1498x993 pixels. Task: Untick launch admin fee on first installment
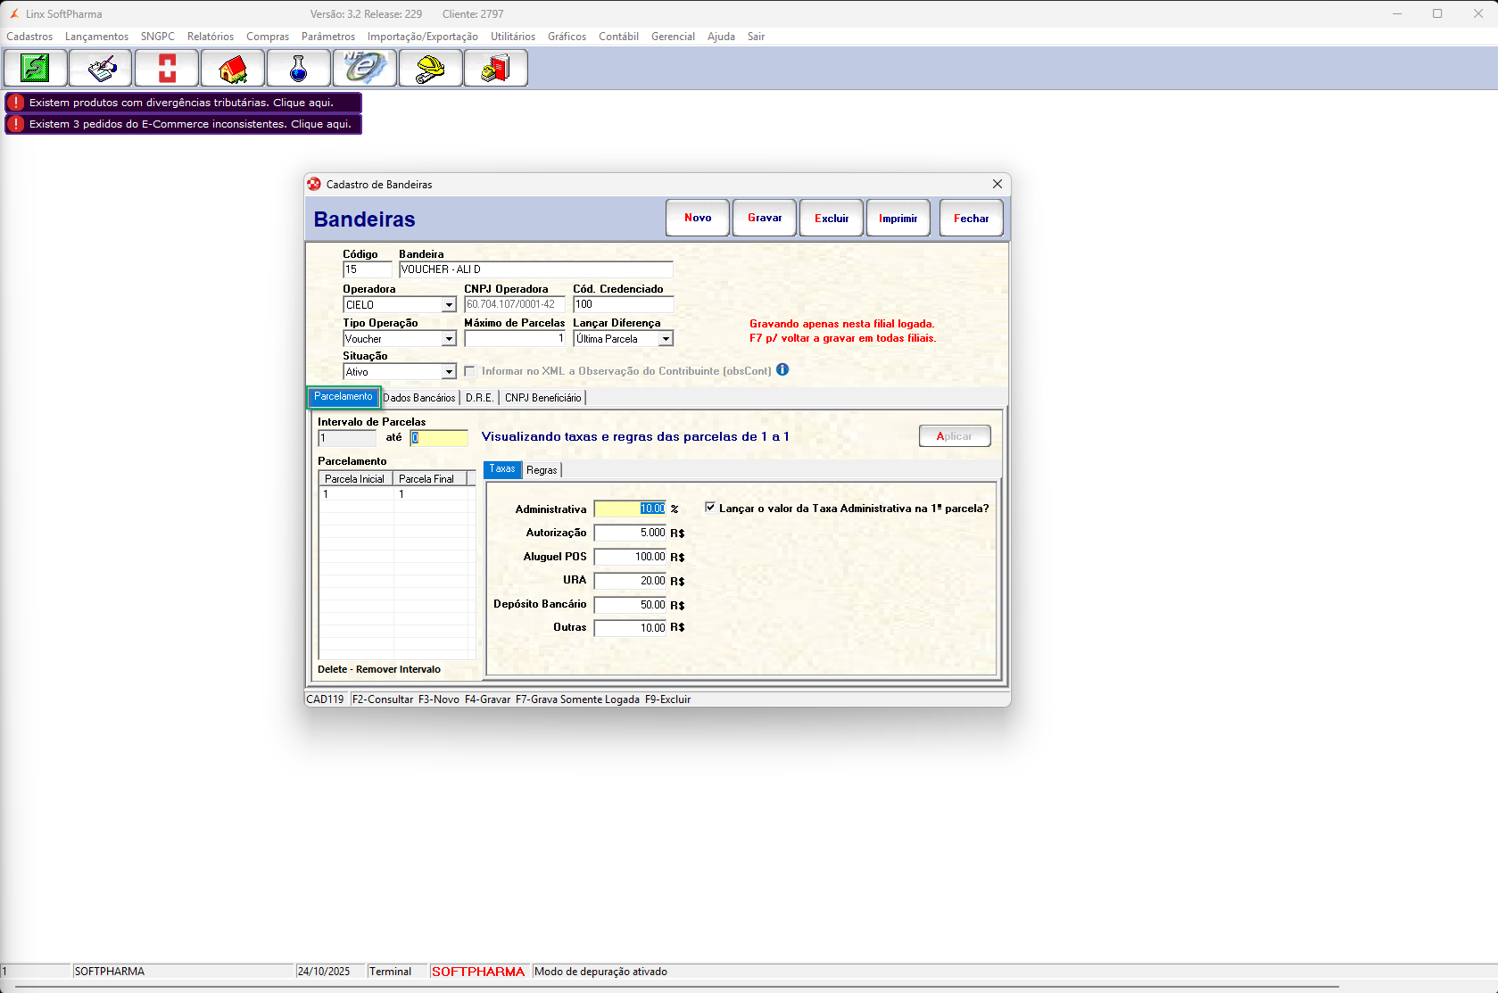click(x=710, y=508)
